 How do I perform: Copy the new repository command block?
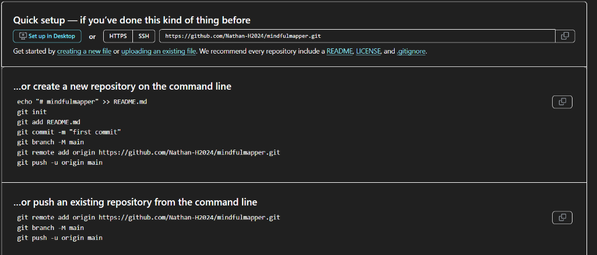(562, 102)
